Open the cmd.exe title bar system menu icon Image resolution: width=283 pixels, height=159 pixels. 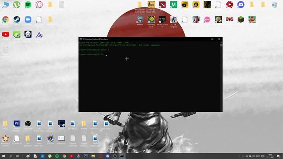tap(81, 39)
